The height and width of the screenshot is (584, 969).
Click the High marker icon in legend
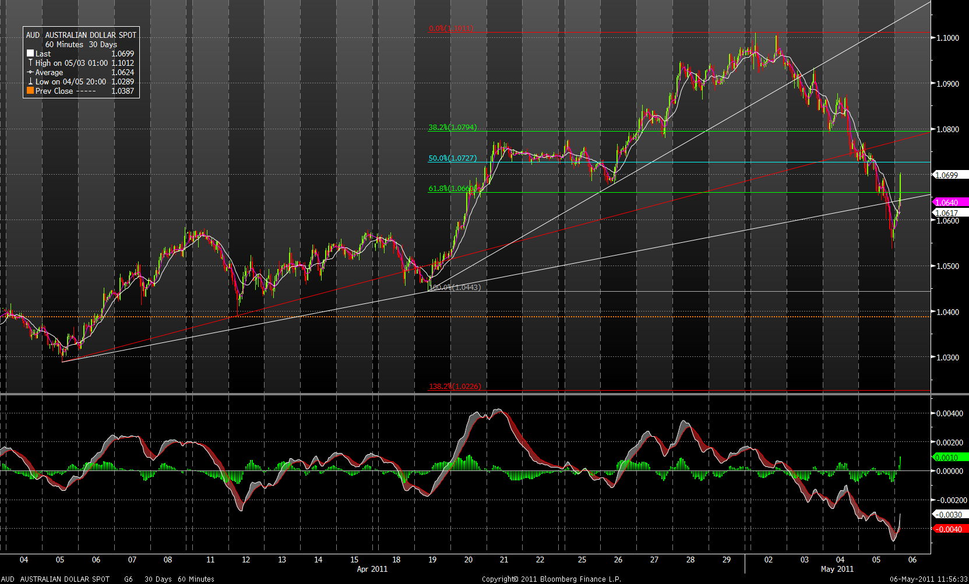30,63
